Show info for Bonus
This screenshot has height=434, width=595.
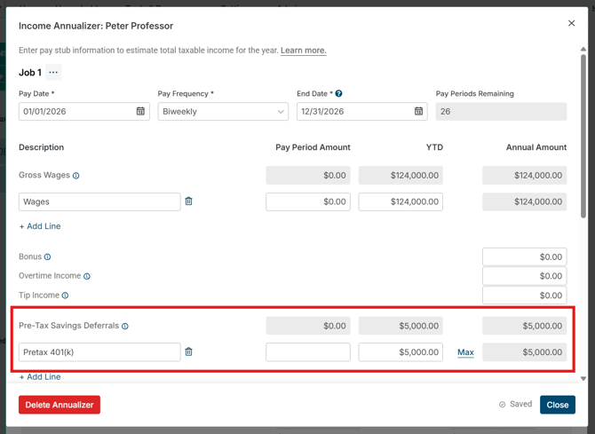pos(48,257)
